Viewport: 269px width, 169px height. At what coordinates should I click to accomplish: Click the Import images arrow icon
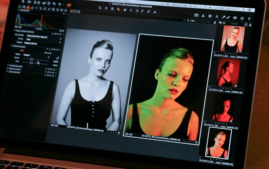(x=23, y=1)
